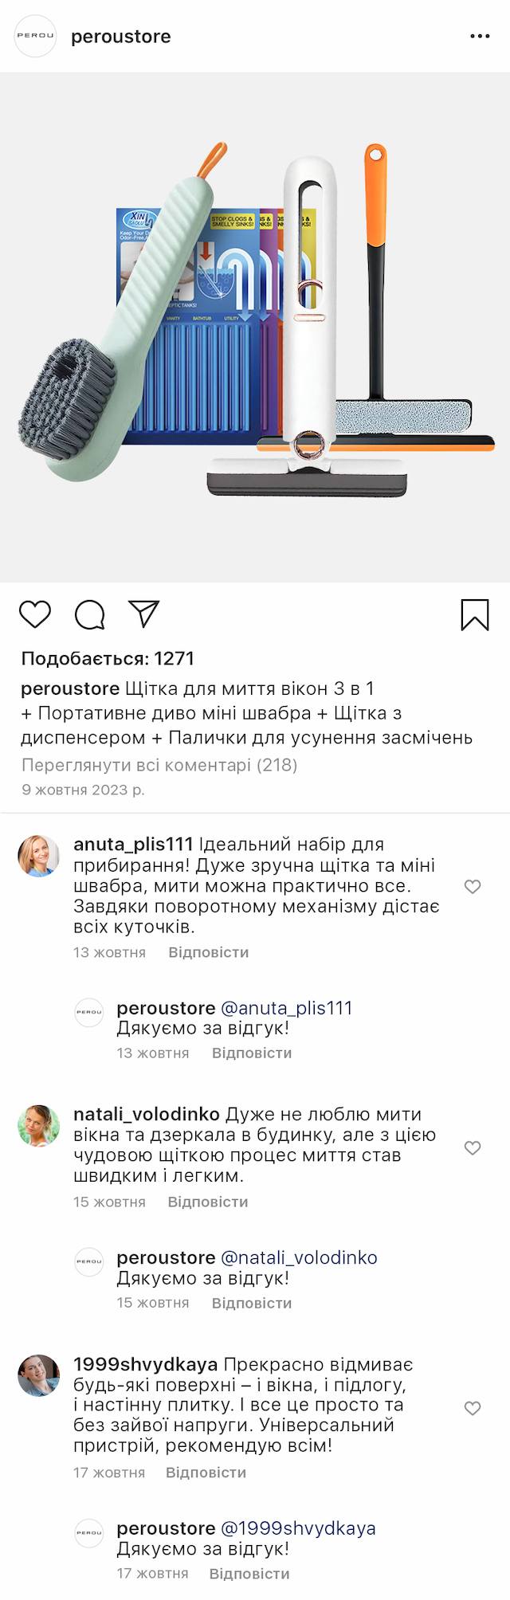510x1600 pixels.
Task: View the likes count 1271
Action: (x=108, y=658)
